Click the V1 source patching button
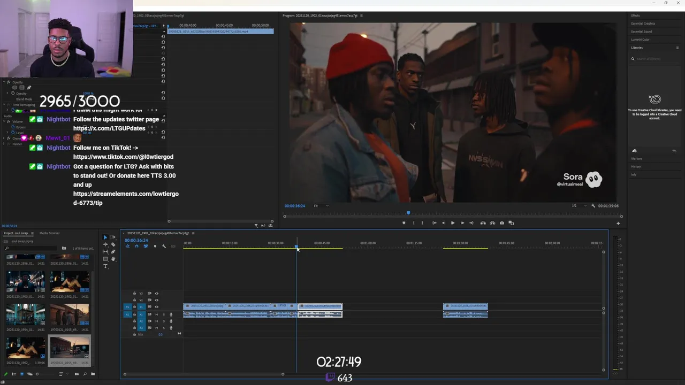This screenshot has width=685, height=385. coord(127,307)
